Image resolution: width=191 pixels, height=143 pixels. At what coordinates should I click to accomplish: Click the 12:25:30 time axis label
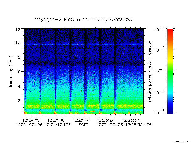[131, 120]
